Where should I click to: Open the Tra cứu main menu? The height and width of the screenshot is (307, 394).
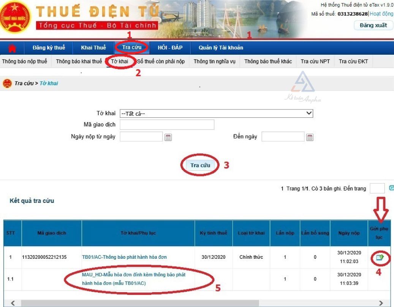point(132,47)
